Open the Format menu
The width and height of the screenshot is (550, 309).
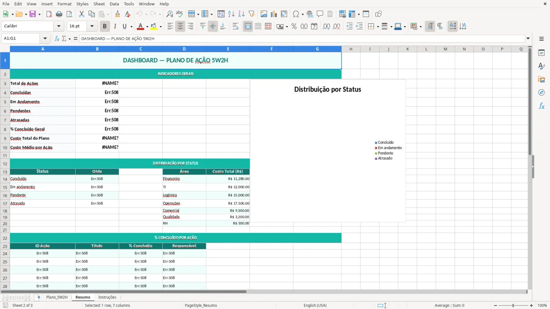[64, 4]
